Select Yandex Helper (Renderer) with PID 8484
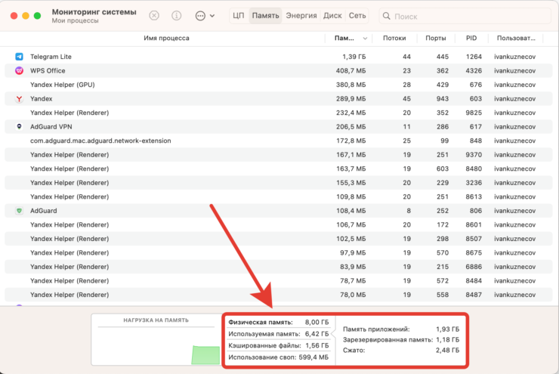This screenshot has height=374, width=559. point(279,280)
